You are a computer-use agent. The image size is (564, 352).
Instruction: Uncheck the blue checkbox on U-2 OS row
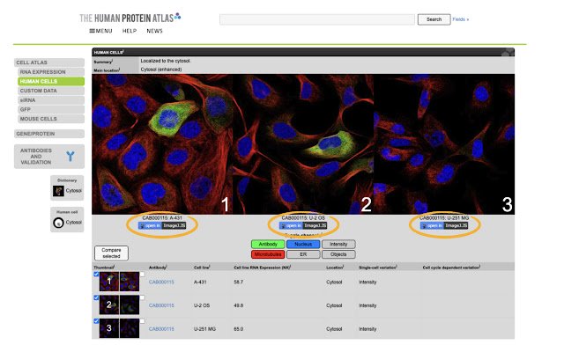click(x=96, y=297)
